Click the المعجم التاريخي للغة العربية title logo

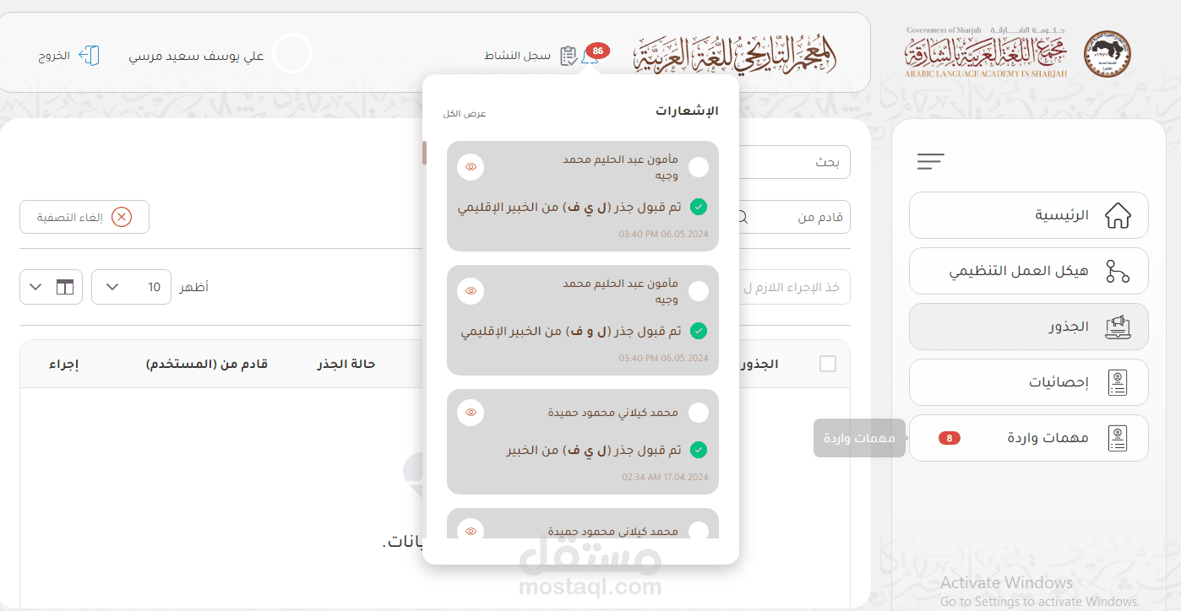[735, 55]
